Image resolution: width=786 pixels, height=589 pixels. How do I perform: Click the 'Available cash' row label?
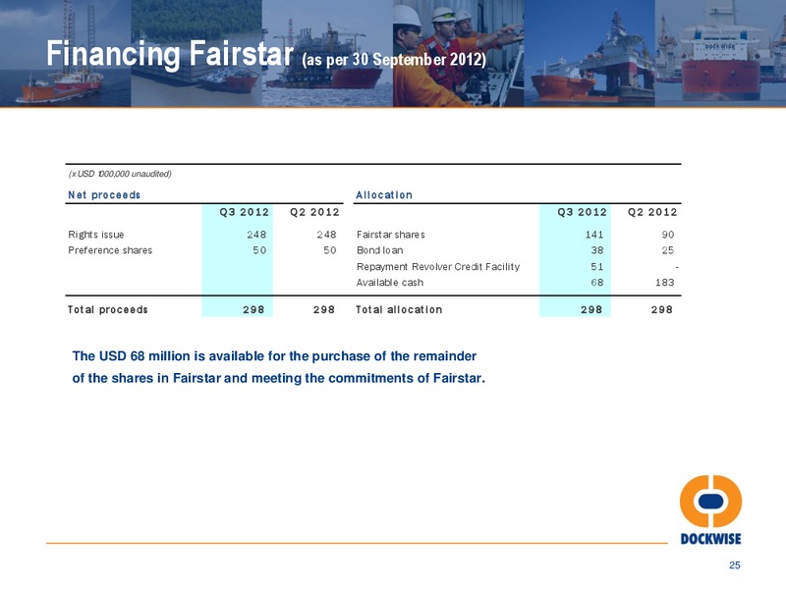point(389,283)
